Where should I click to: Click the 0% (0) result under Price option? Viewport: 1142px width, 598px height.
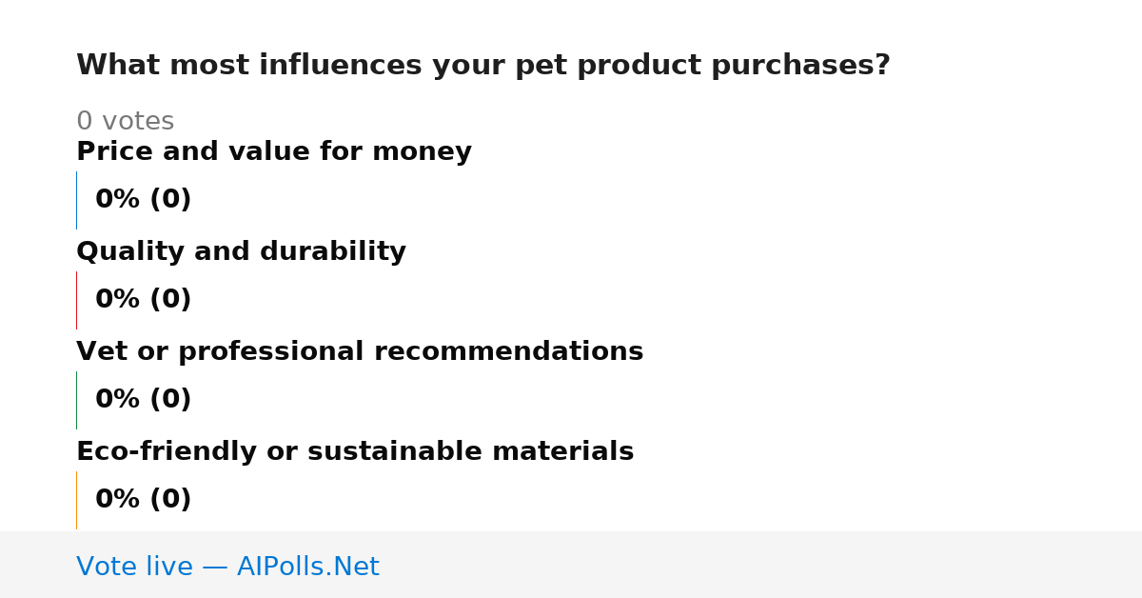click(144, 200)
